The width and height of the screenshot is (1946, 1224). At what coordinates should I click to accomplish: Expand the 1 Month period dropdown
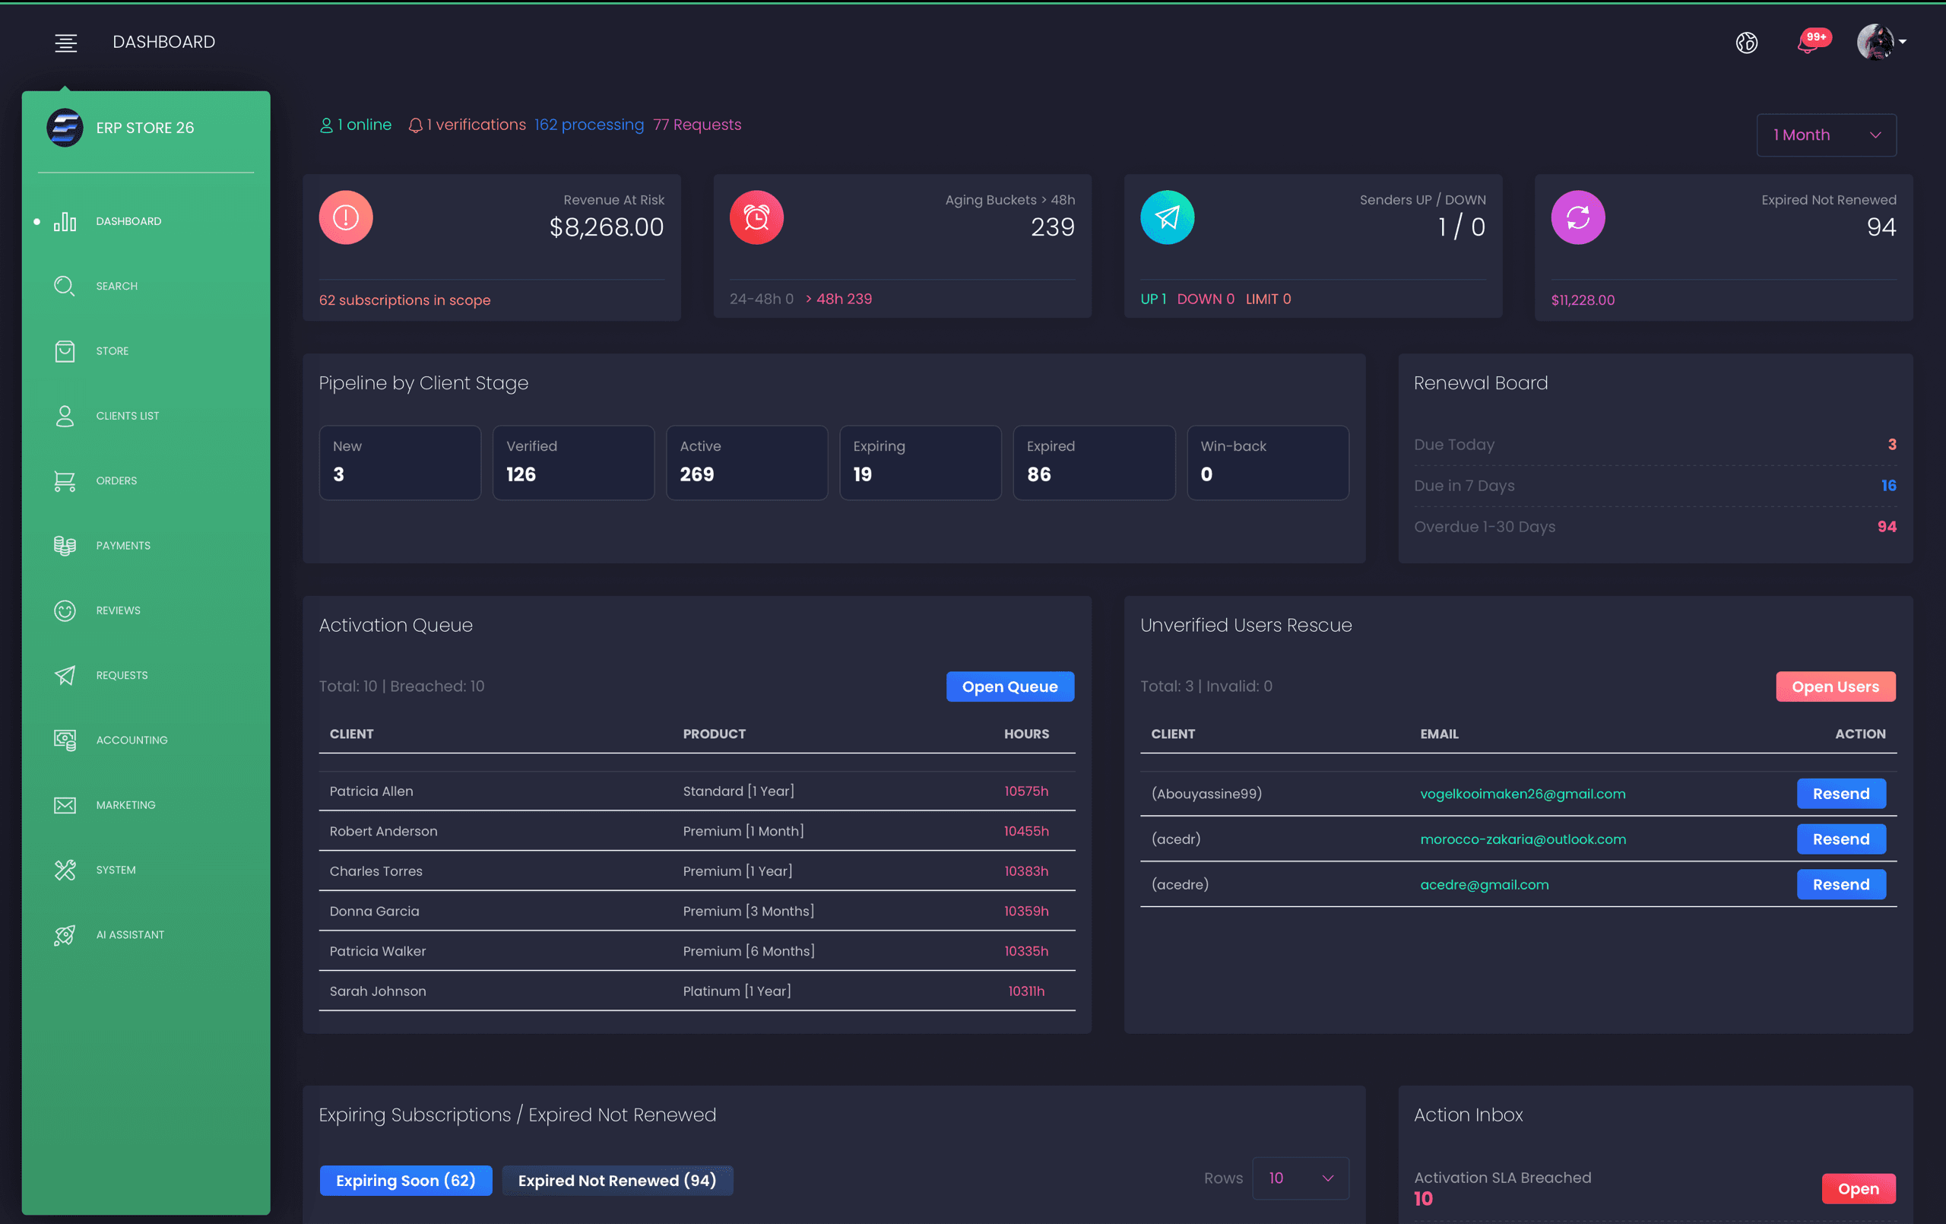coord(1826,135)
